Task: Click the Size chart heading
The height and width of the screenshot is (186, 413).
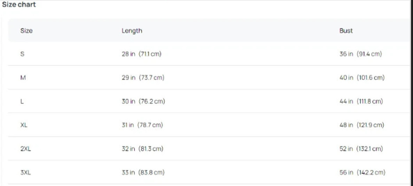Action: click(19, 5)
